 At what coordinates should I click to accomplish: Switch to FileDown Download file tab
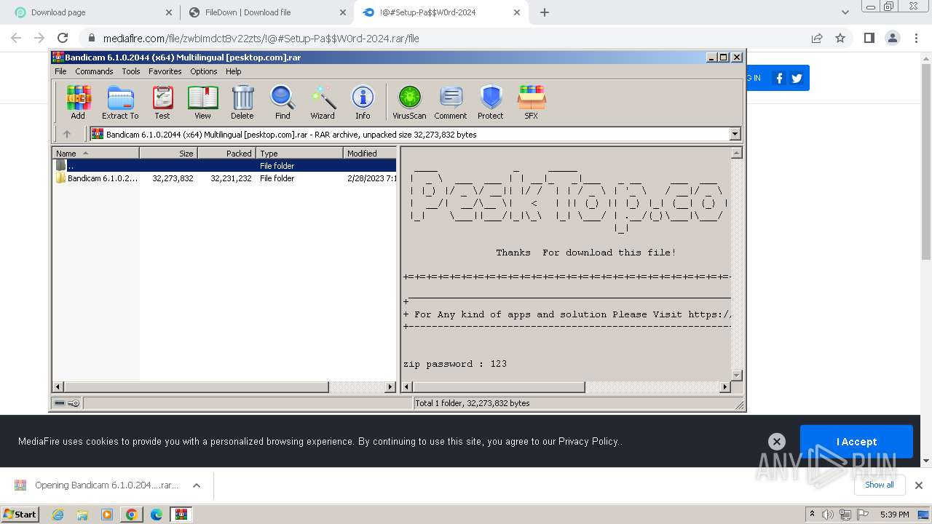[x=266, y=12]
